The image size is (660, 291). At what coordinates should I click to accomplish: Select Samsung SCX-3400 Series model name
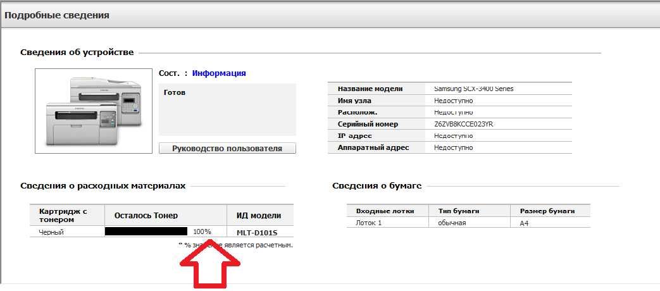pos(473,89)
